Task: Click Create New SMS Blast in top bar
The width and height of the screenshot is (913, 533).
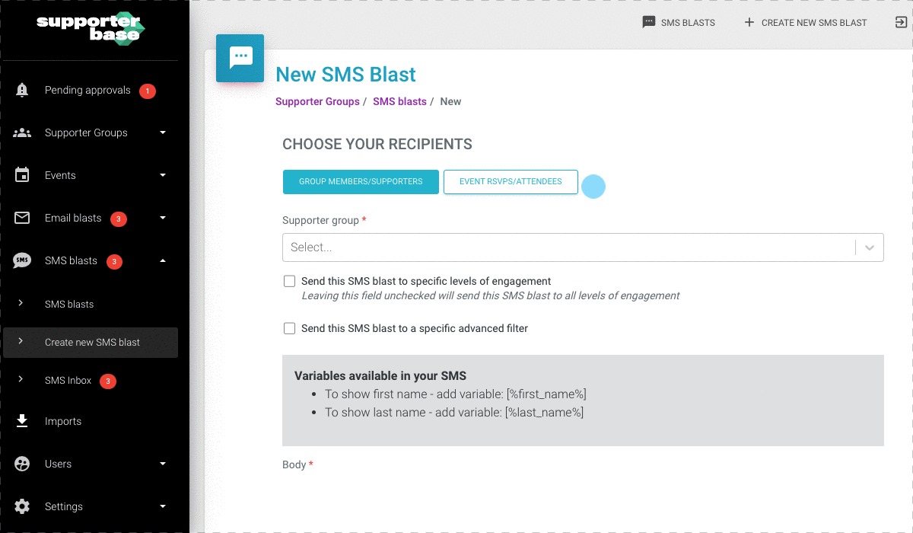Action: coord(806,22)
